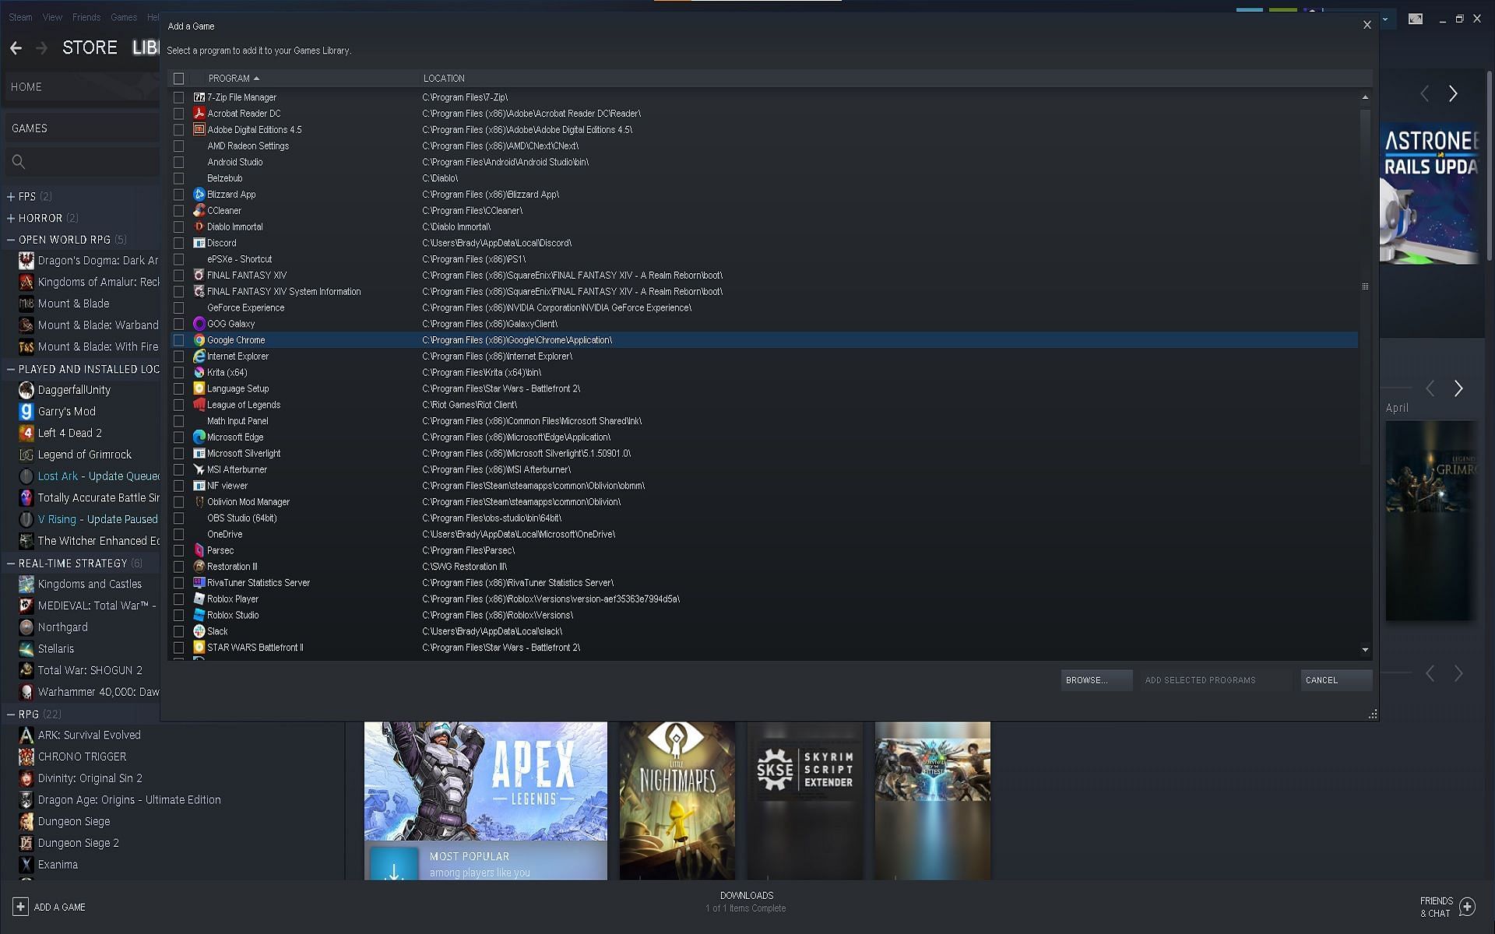Click ADD SELECTED PROGRAMS button
The height and width of the screenshot is (934, 1495).
pyautogui.click(x=1216, y=680)
